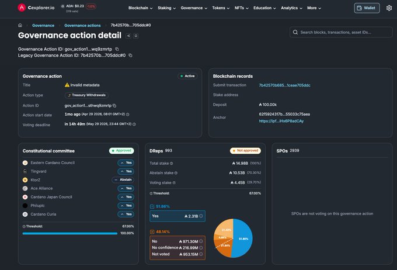Screen dimensions: 397x270
Task: Click the info icon beside Yes 2.31B
Action: pos(201,216)
